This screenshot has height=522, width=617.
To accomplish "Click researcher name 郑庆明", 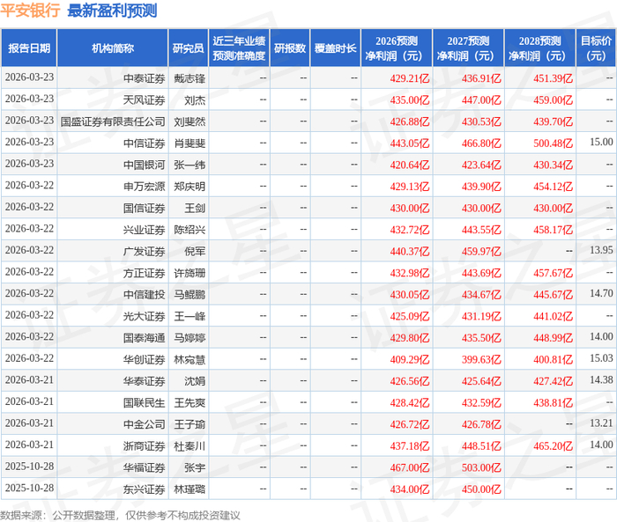I will pos(190,187).
